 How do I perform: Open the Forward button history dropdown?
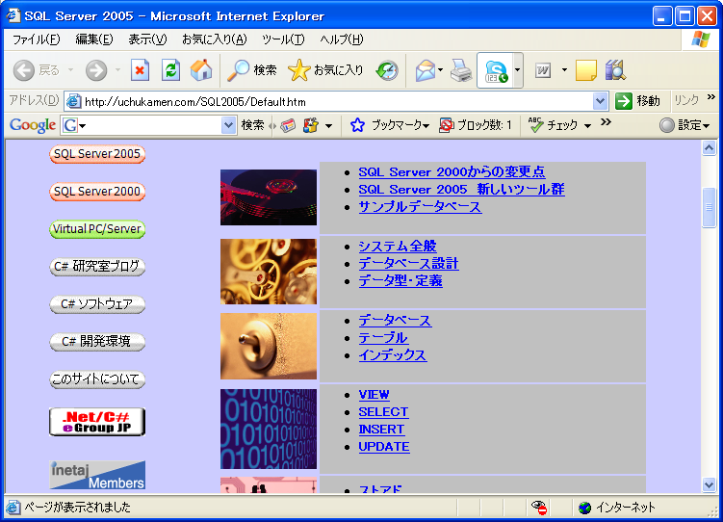pos(117,70)
